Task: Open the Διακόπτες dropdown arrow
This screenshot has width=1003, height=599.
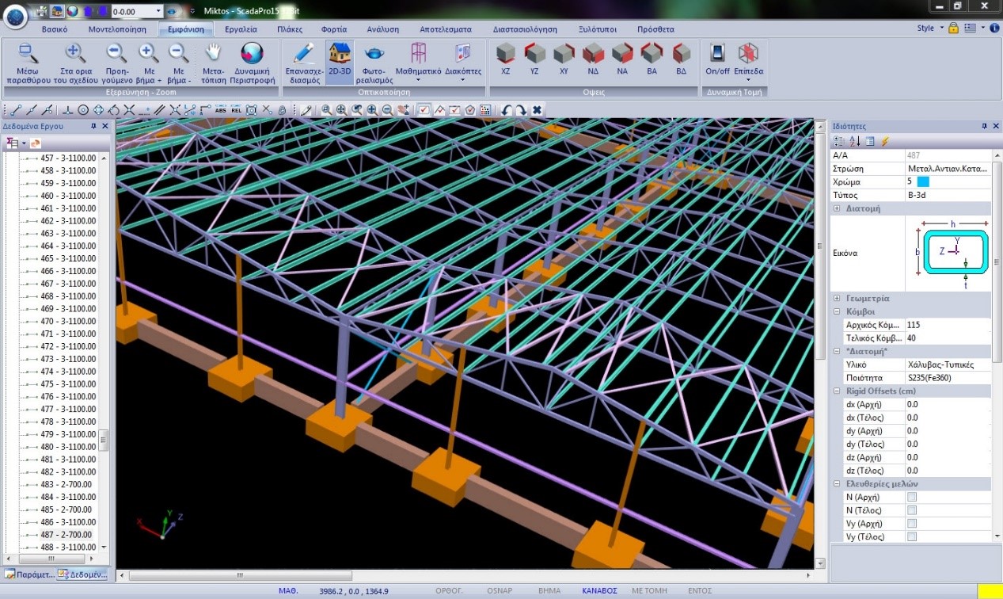Action: [x=463, y=81]
